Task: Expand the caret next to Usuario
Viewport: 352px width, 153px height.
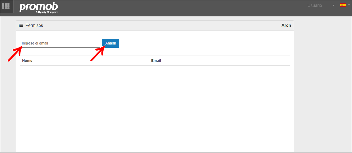Action: 334,6
